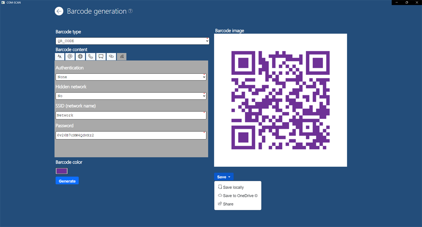Choose Save to OneDrive option
The width and height of the screenshot is (422, 227).
(238, 196)
